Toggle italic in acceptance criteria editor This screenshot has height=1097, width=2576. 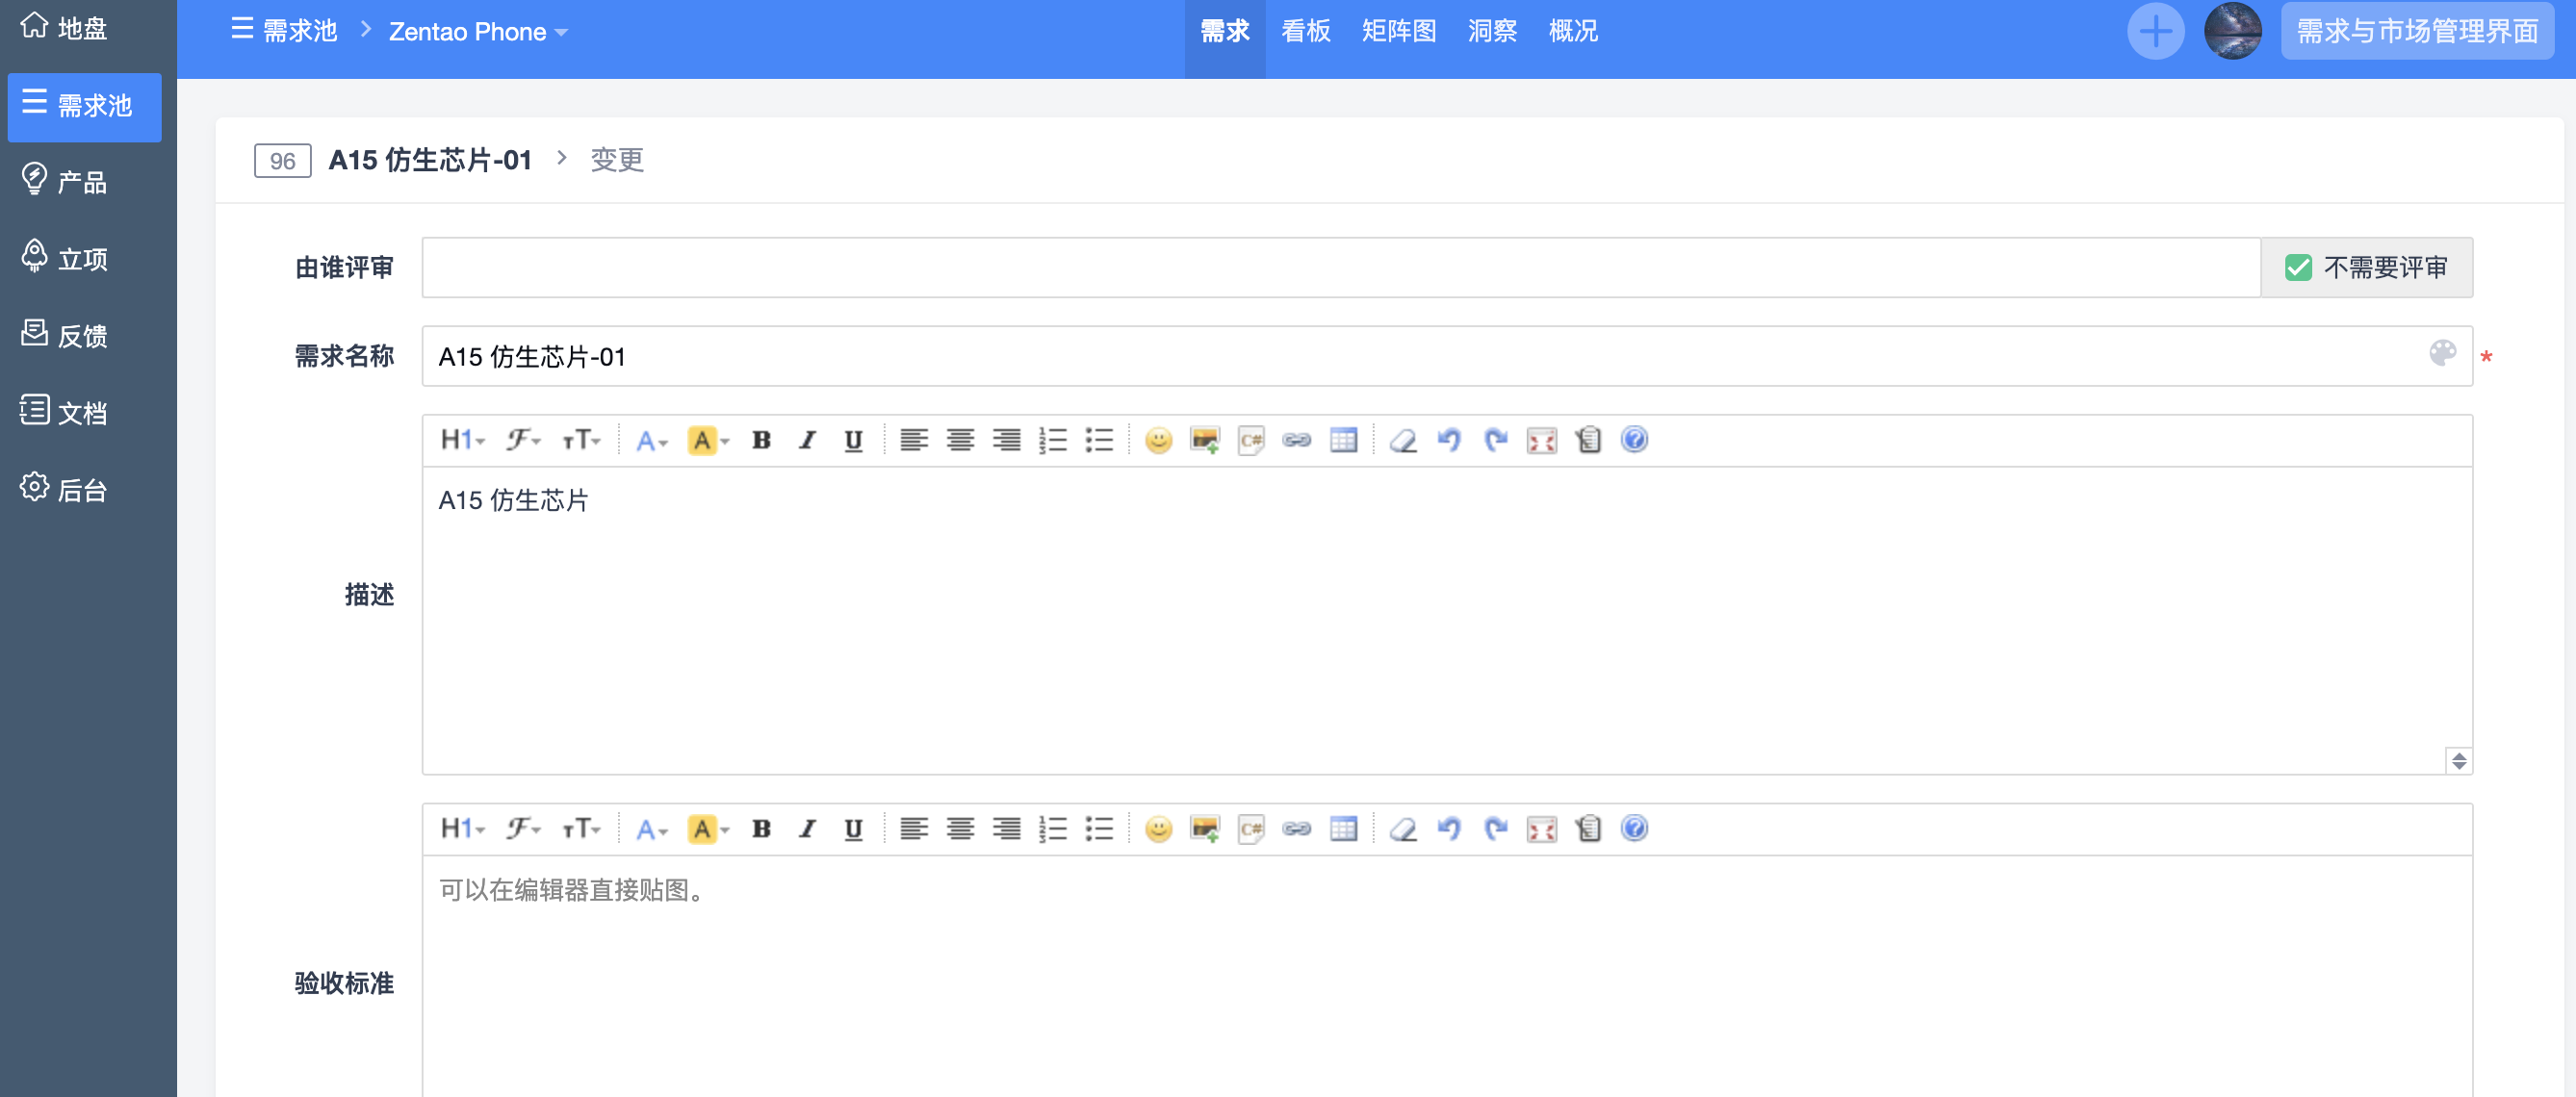click(807, 829)
